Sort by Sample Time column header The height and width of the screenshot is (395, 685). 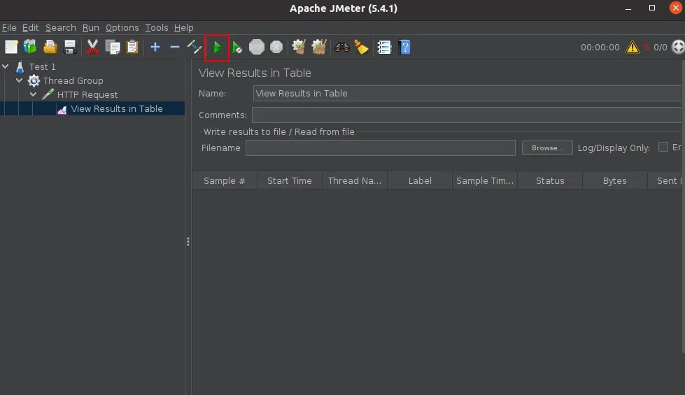[x=484, y=180]
